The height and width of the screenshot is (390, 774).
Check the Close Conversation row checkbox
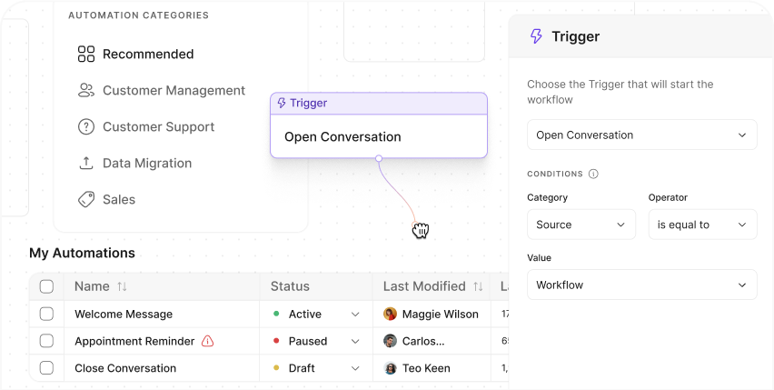46,368
